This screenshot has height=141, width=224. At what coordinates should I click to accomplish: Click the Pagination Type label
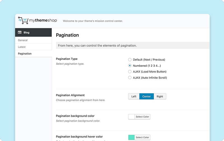pyautogui.click(x=67, y=59)
